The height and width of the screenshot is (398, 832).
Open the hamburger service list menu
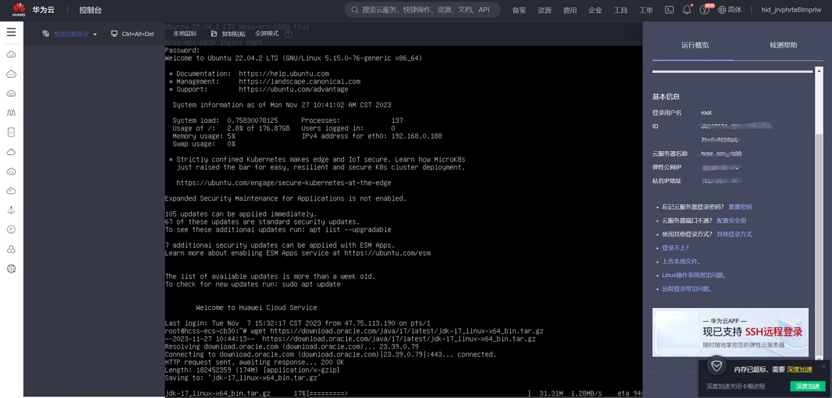tap(11, 32)
